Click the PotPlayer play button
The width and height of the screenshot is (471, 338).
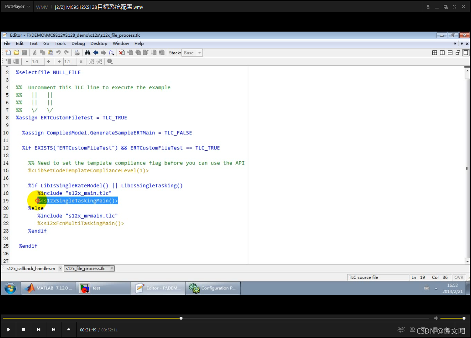8,330
